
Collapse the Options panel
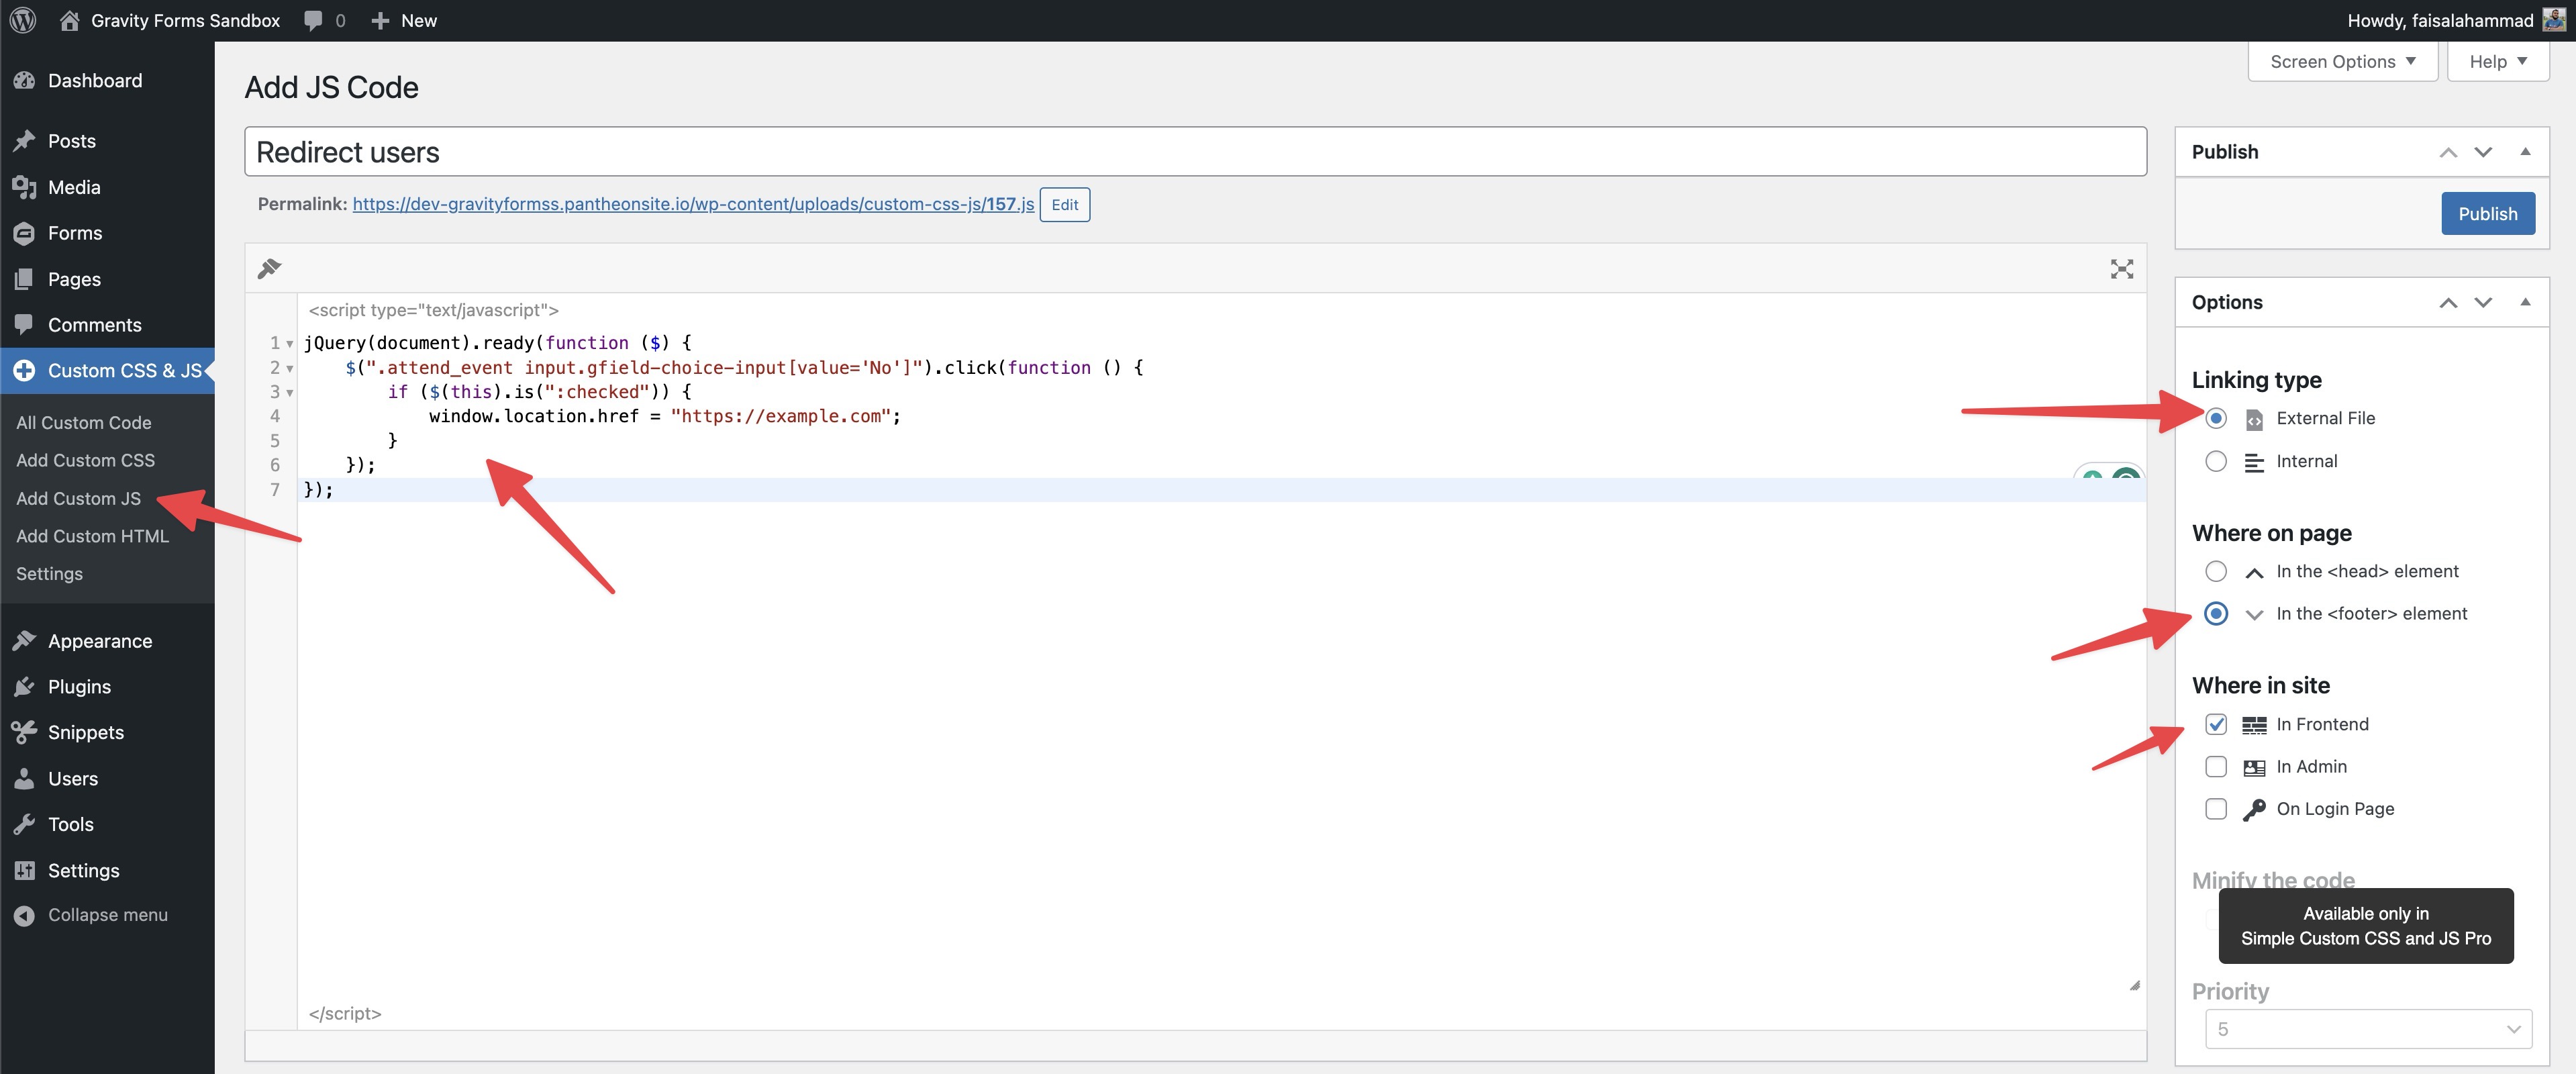pyautogui.click(x=2525, y=302)
